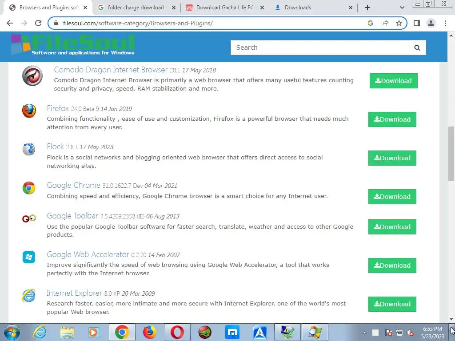
Task: Switch to folder charge download tab
Action: (136, 8)
